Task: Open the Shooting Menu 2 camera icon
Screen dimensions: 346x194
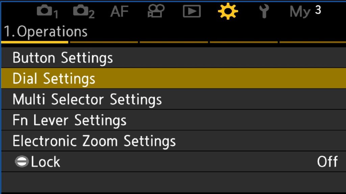Action: tap(83, 12)
